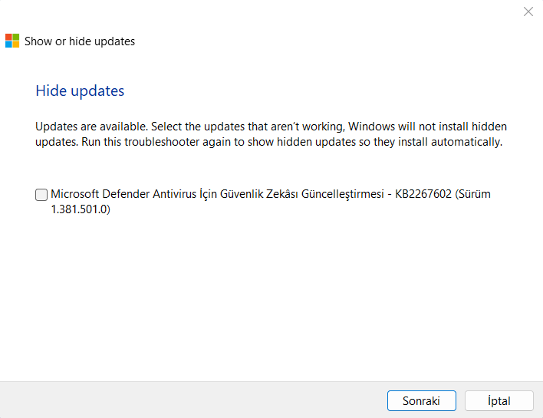Select the KB2267602 update label text

[x=270, y=195]
